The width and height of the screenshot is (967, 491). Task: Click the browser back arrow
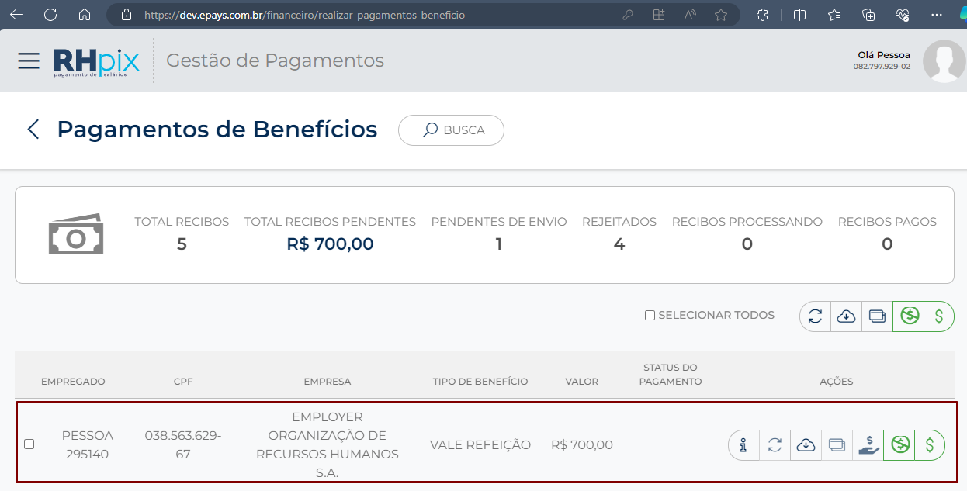pos(16,15)
